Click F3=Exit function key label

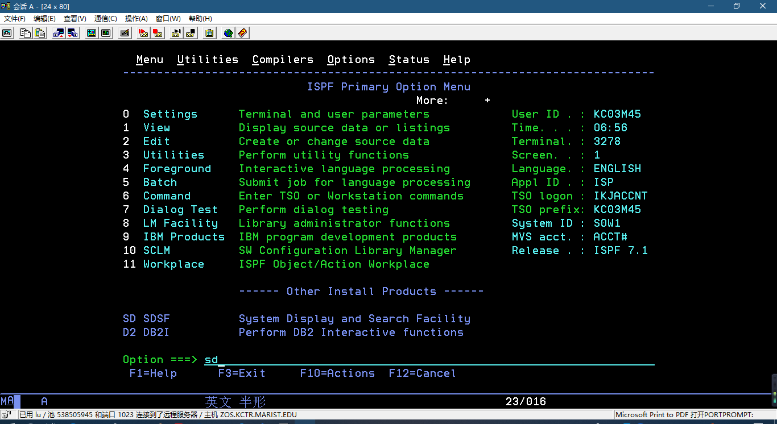pos(242,373)
